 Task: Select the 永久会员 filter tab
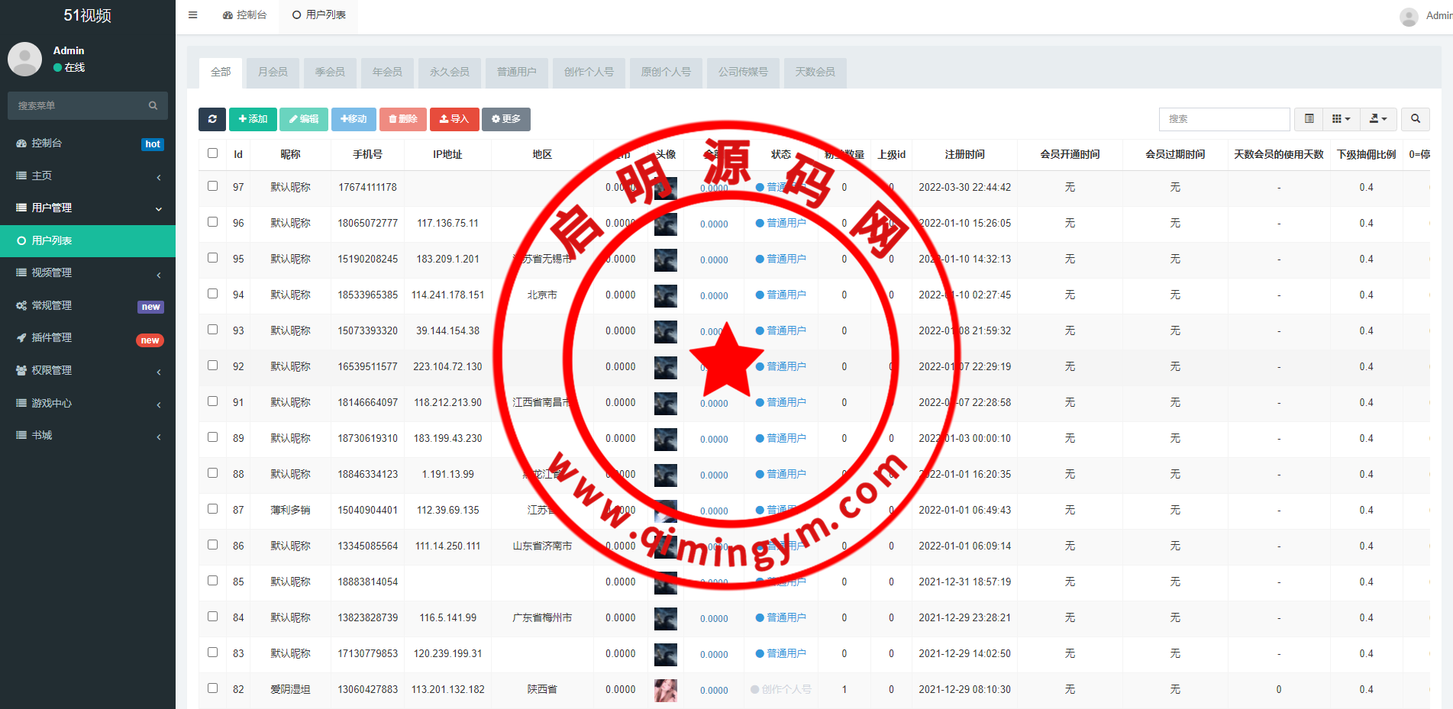pos(449,73)
